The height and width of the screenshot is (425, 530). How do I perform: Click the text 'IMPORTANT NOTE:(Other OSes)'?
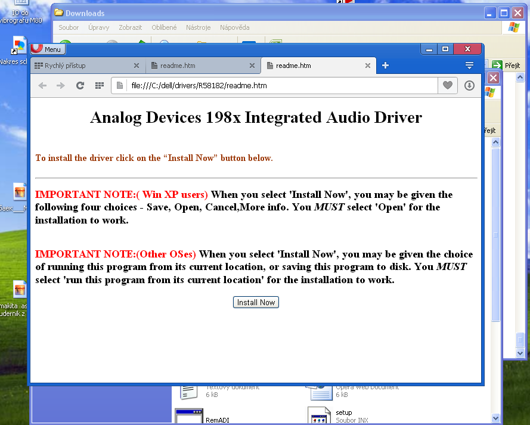115,254
